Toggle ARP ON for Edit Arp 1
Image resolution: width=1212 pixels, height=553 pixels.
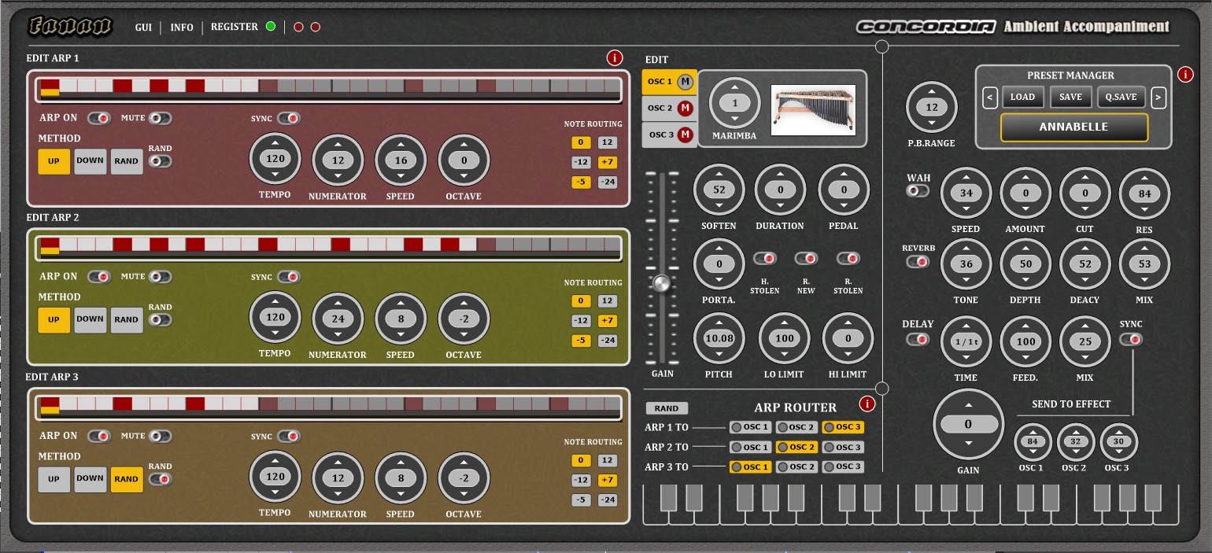pyautogui.click(x=99, y=118)
